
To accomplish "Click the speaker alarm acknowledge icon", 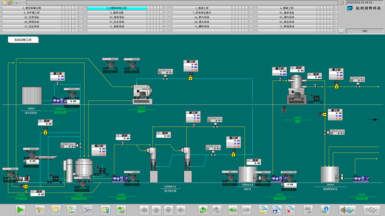I will tap(347, 210).
